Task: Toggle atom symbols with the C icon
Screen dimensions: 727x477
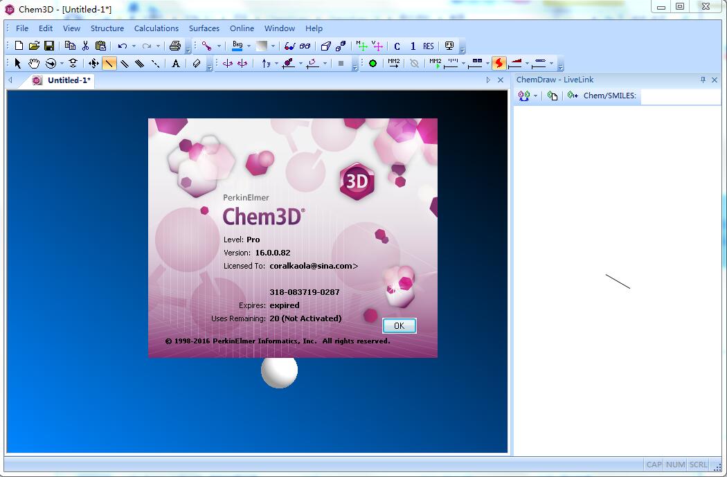Action: pos(397,46)
